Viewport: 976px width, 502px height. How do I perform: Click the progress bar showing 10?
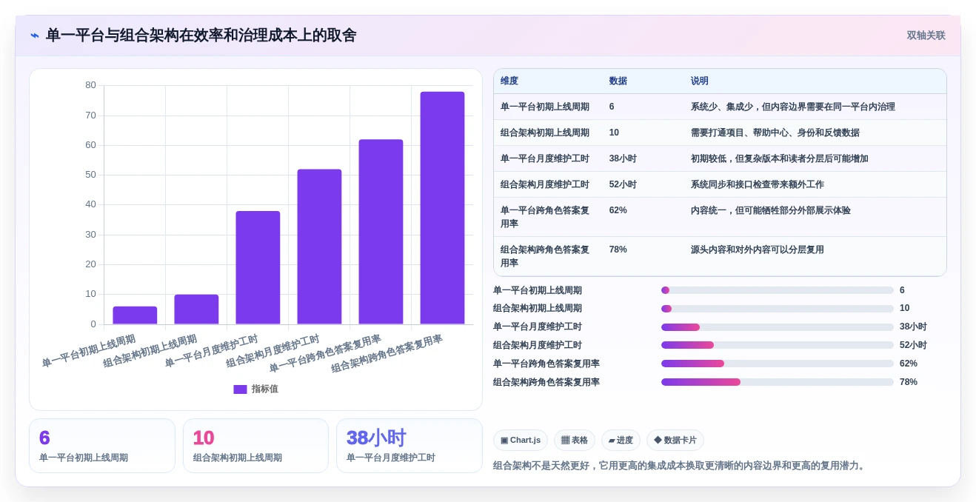(778, 308)
